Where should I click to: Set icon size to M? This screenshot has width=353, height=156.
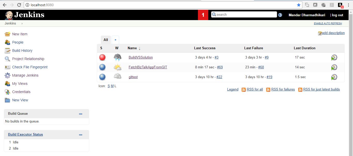click(112, 86)
